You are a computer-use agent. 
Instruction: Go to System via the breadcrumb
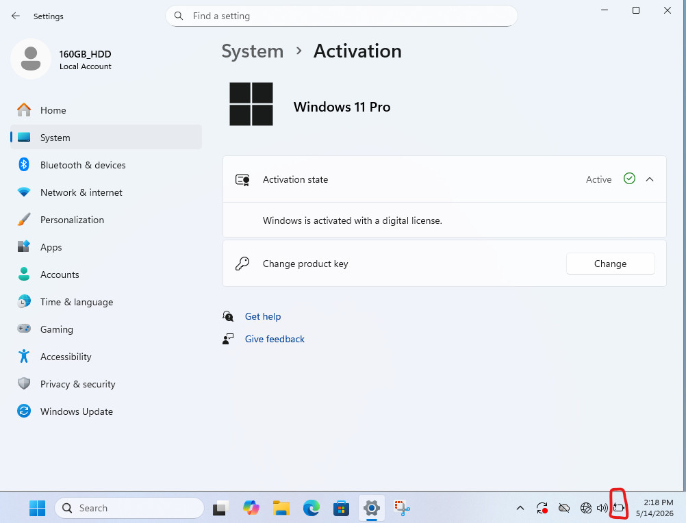coord(253,51)
